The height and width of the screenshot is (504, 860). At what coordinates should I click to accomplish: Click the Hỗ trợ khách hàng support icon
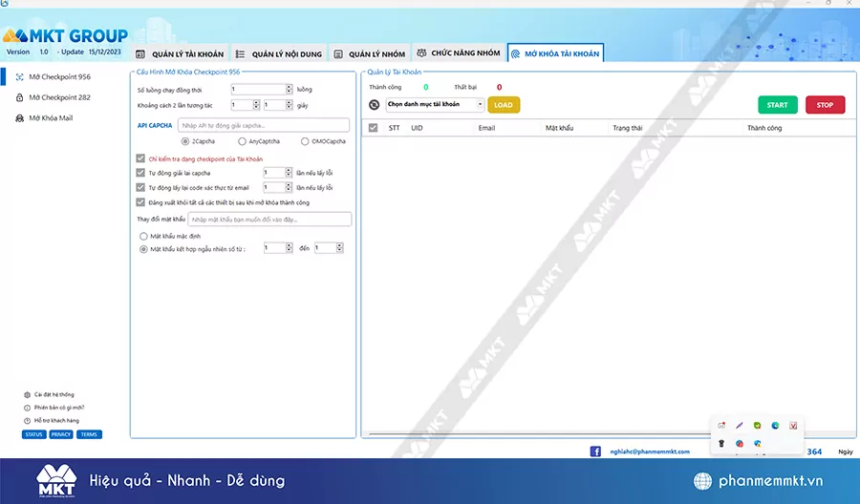tap(26, 420)
